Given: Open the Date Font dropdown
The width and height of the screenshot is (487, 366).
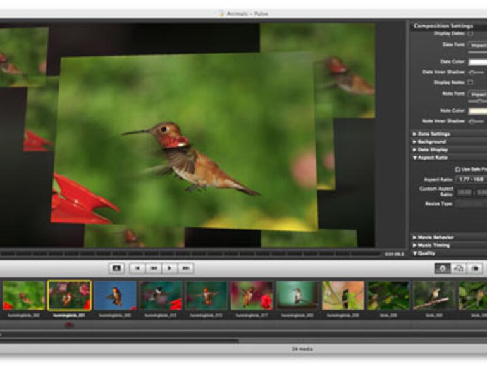Looking at the screenshot, I should click(478, 46).
